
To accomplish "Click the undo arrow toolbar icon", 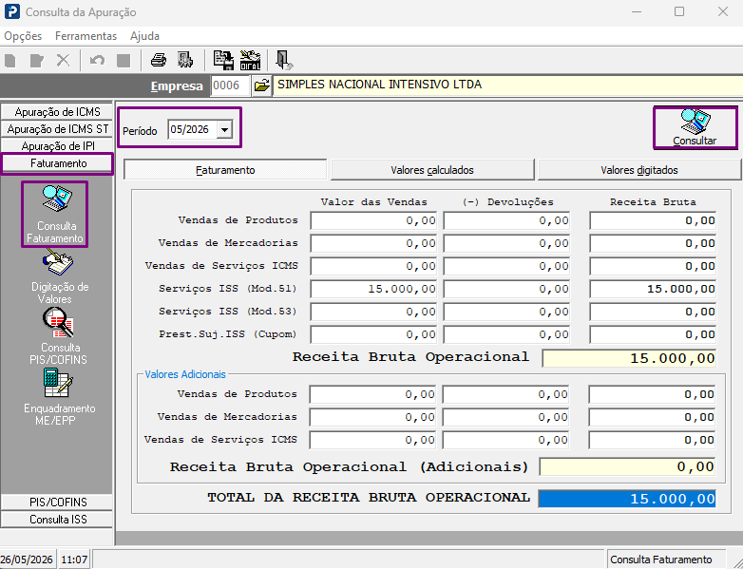I will [x=97, y=60].
